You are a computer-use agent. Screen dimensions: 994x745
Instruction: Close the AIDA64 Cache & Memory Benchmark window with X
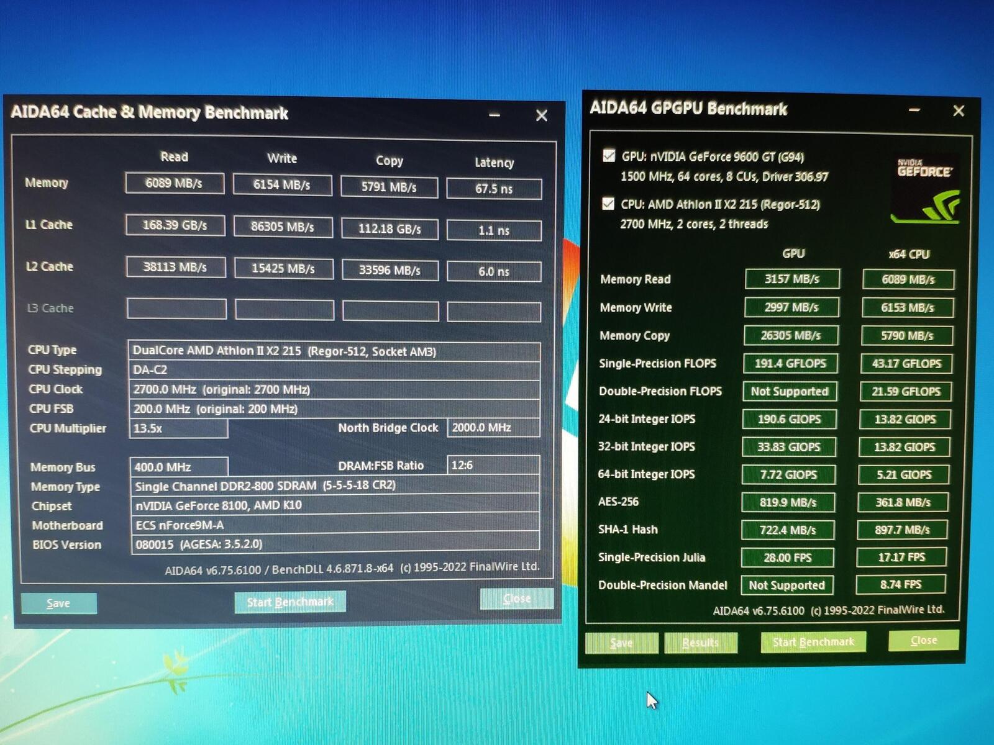click(x=542, y=115)
